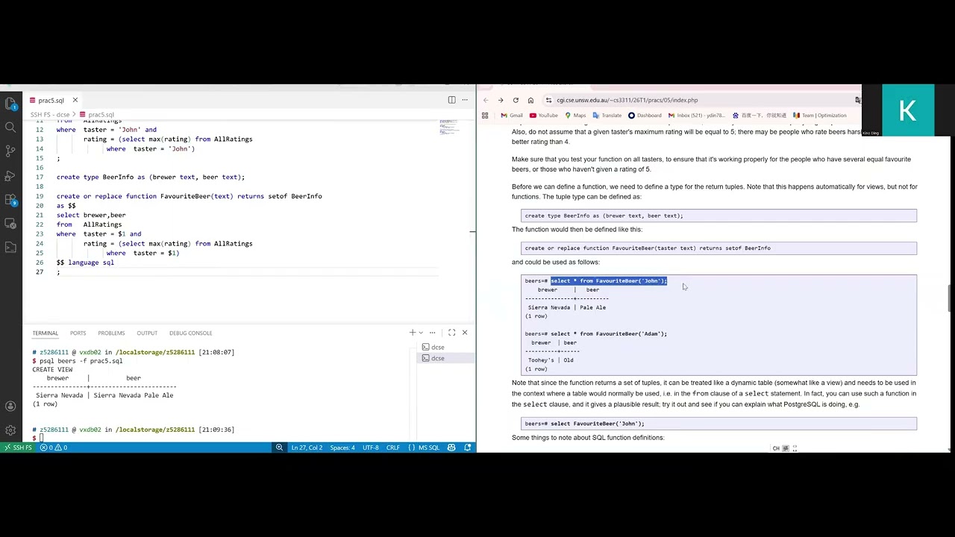This screenshot has height=537, width=955.
Task: Open the Remote Explorer view
Action: pyautogui.click(x=10, y=223)
